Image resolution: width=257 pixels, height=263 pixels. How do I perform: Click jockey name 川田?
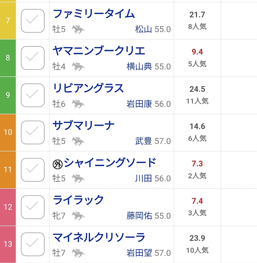tap(143, 178)
